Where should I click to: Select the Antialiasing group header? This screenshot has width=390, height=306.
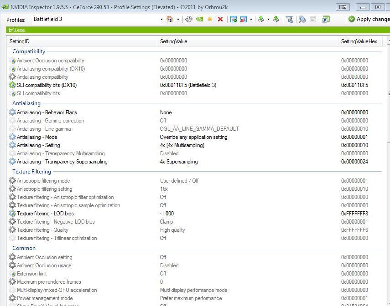pyautogui.click(x=26, y=103)
